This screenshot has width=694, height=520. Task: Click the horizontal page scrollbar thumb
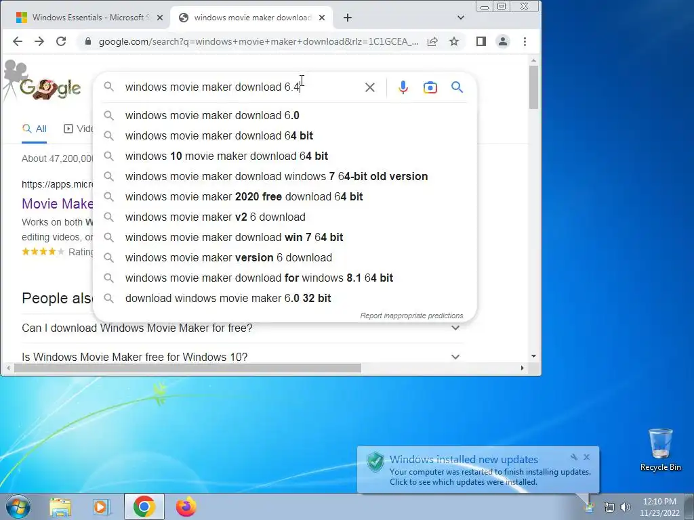coord(188,368)
